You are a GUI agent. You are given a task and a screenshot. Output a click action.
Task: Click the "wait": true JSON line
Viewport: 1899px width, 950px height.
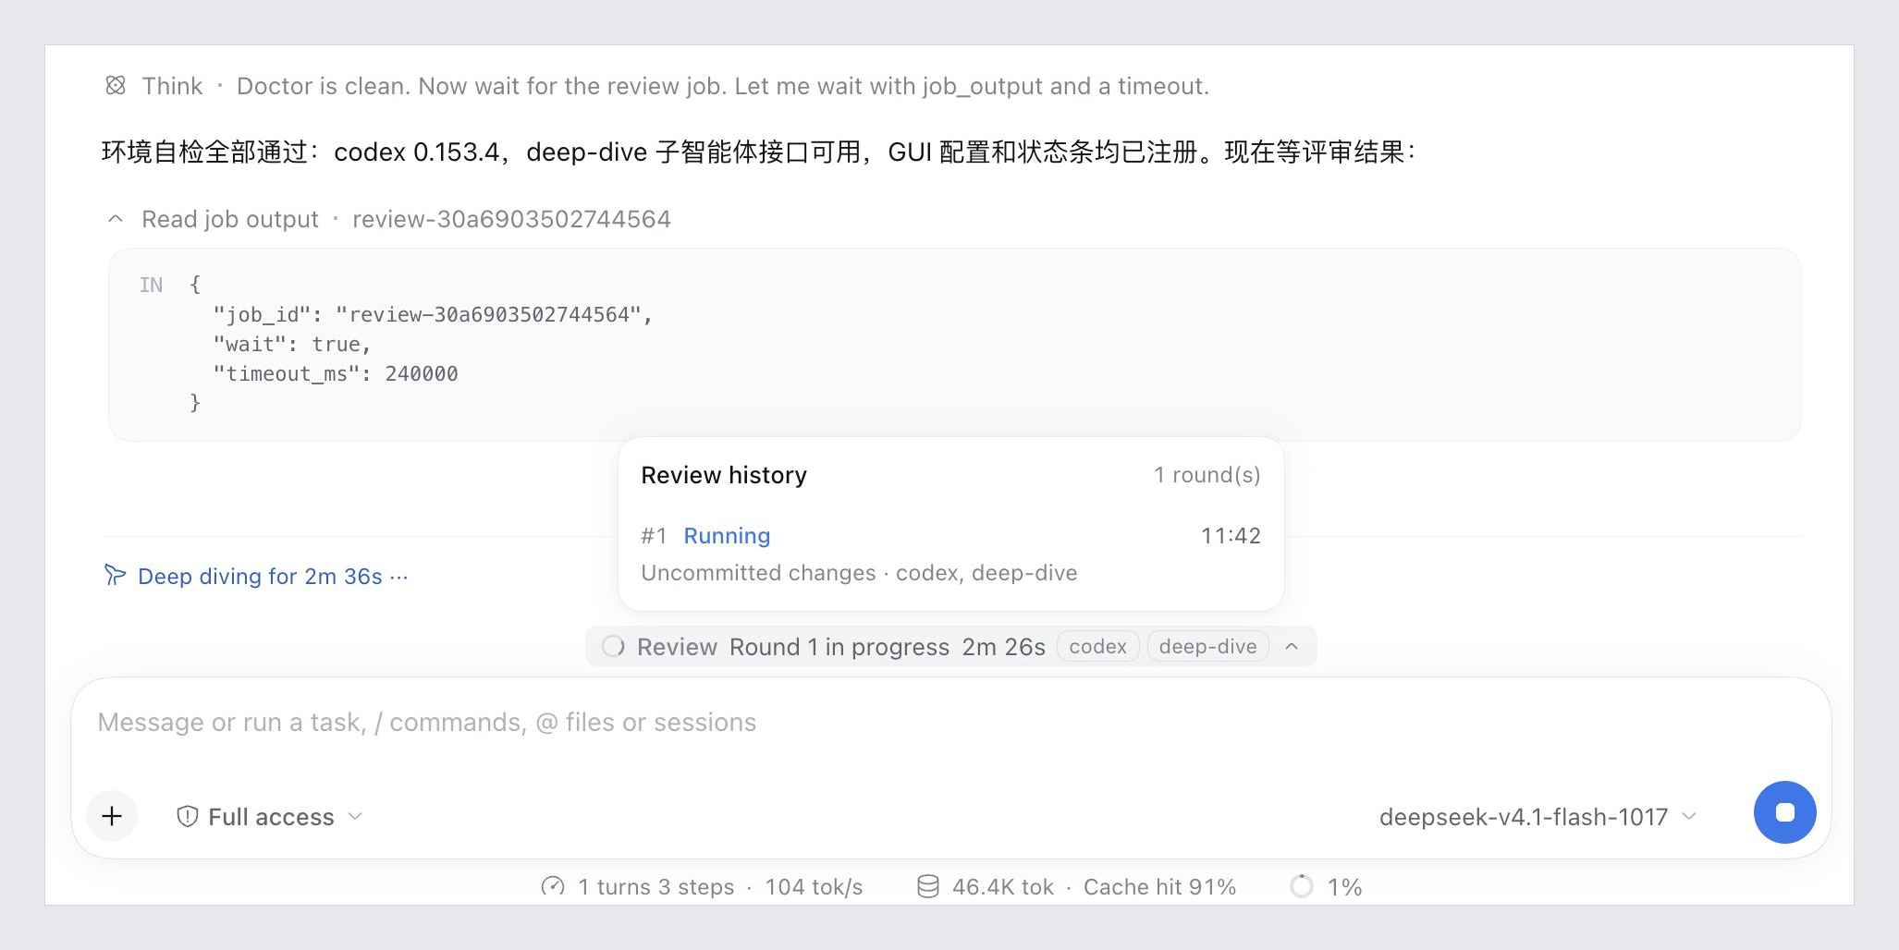pyautogui.click(x=292, y=345)
